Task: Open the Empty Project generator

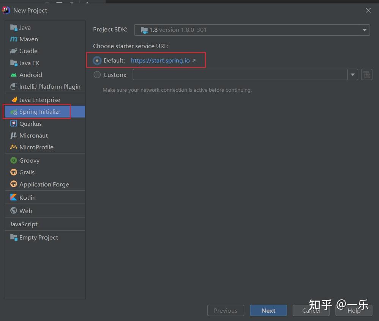Action: click(x=38, y=237)
